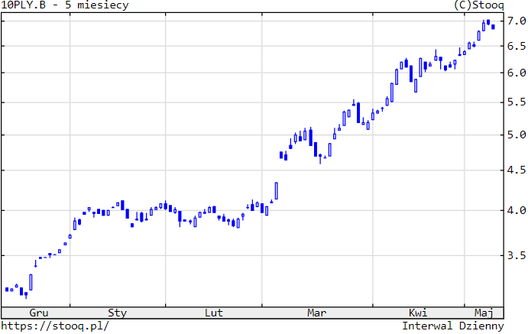
Task: Select the Kwi month label
Action: coord(417,313)
